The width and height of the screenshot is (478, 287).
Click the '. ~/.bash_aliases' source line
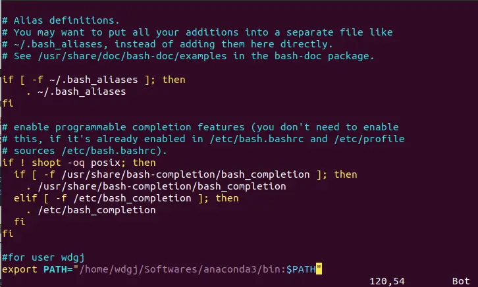[x=76, y=91]
